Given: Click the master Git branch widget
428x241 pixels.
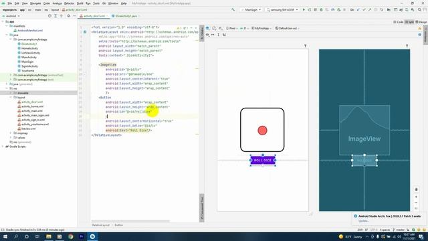Looking at the screenshot, I should [399, 230].
